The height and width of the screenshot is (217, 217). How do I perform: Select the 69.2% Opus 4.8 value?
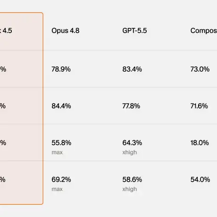click(x=61, y=180)
